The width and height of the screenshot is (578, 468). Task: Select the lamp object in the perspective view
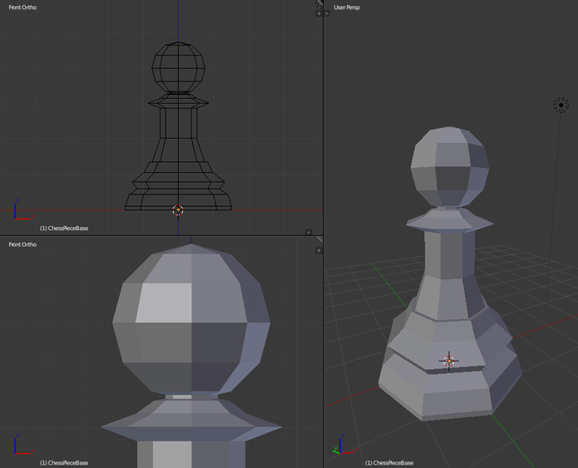pyautogui.click(x=561, y=106)
